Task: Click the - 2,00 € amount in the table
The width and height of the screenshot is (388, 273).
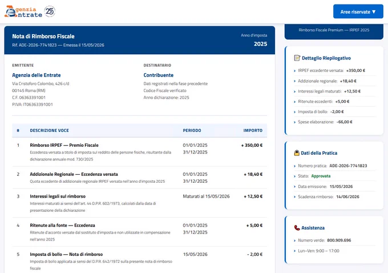Action: (255, 254)
